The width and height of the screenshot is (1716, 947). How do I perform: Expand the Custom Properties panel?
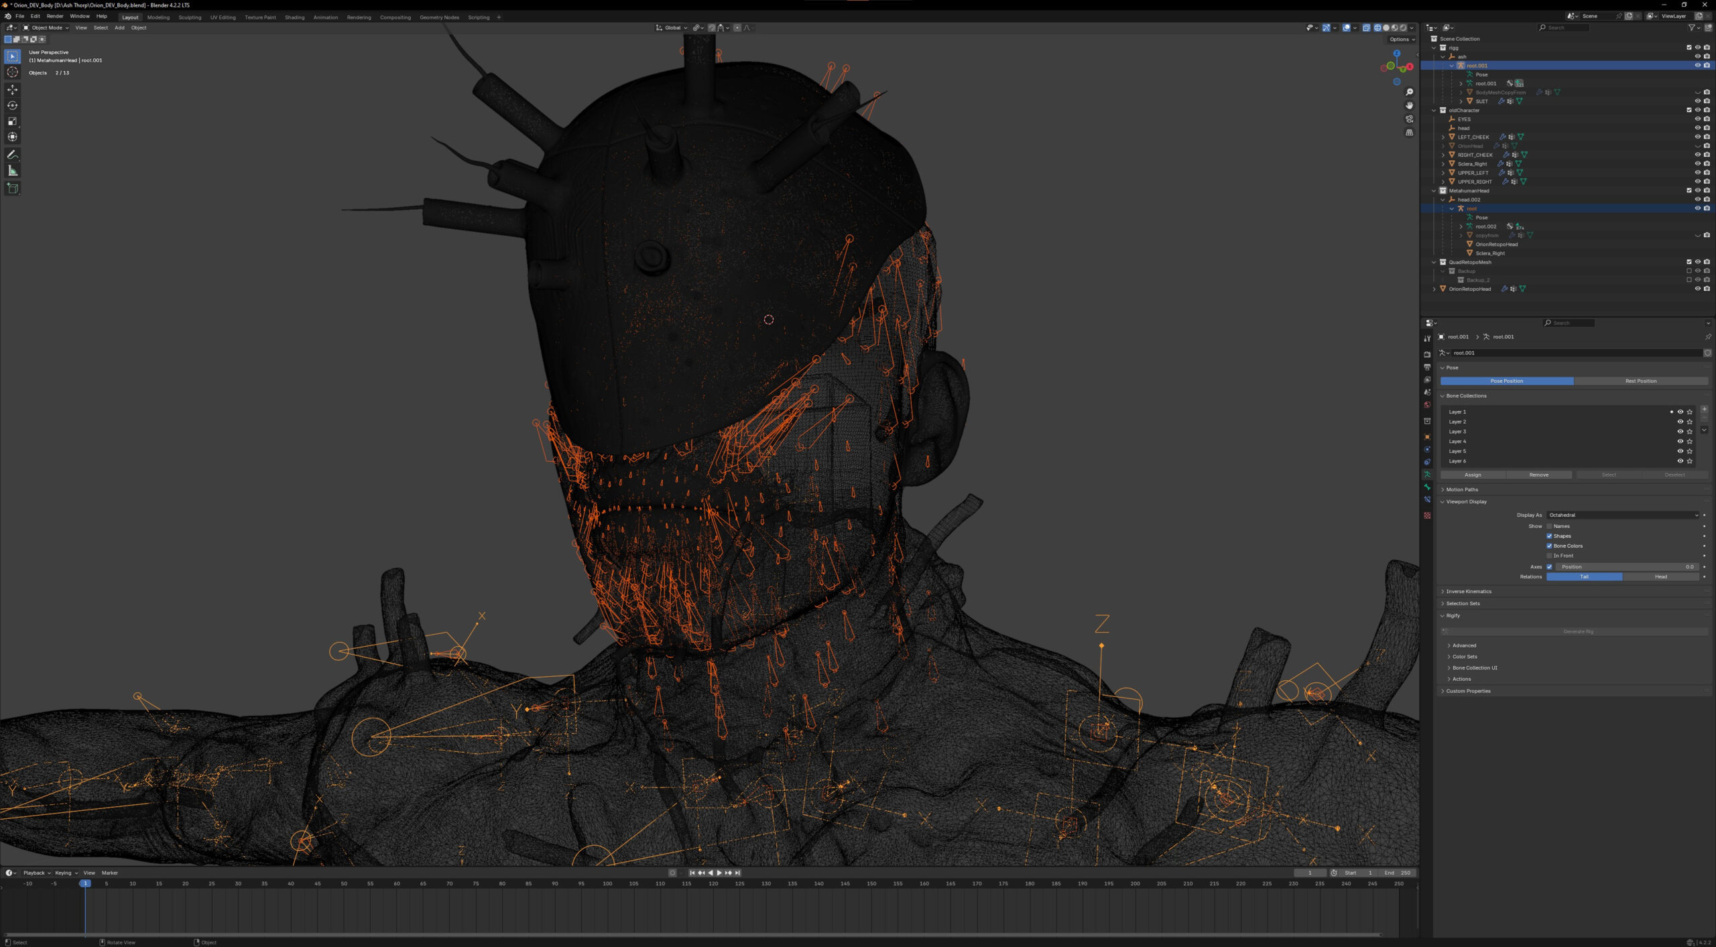coord(1467,691)
